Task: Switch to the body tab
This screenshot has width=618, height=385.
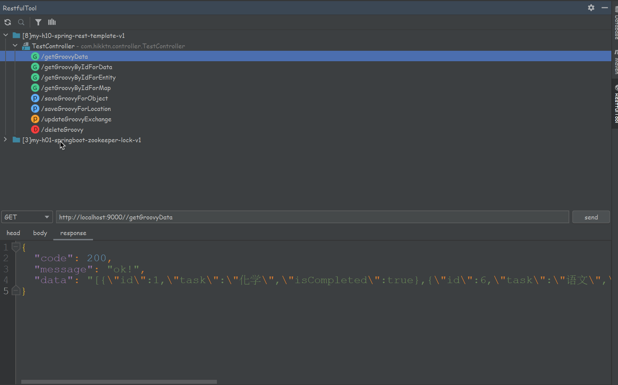Action: [40, 233]
